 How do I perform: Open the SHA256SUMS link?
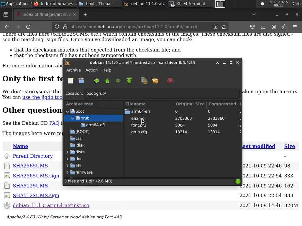point(30,166)
